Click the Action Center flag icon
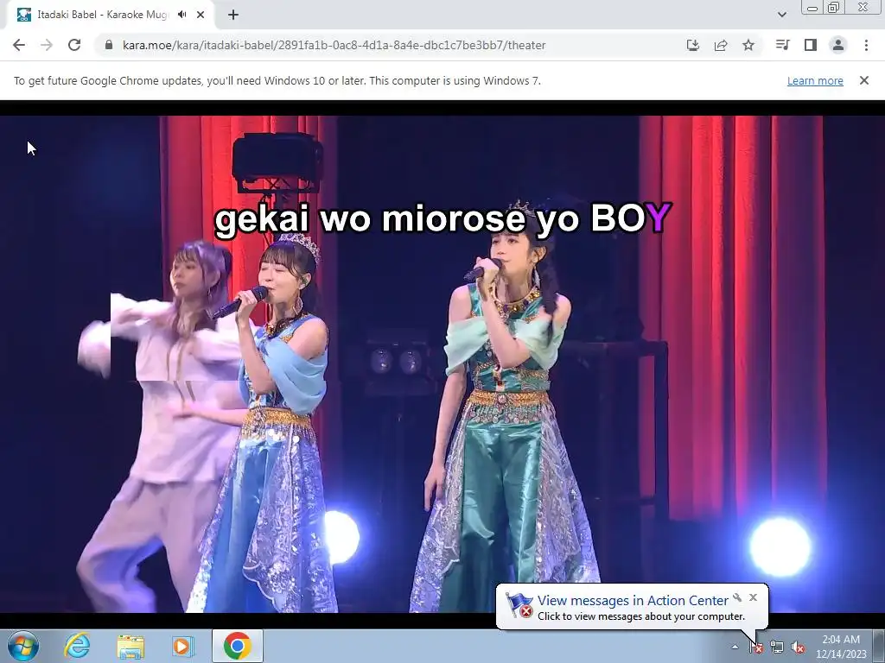The image size is (885, 663). (756, 647)
